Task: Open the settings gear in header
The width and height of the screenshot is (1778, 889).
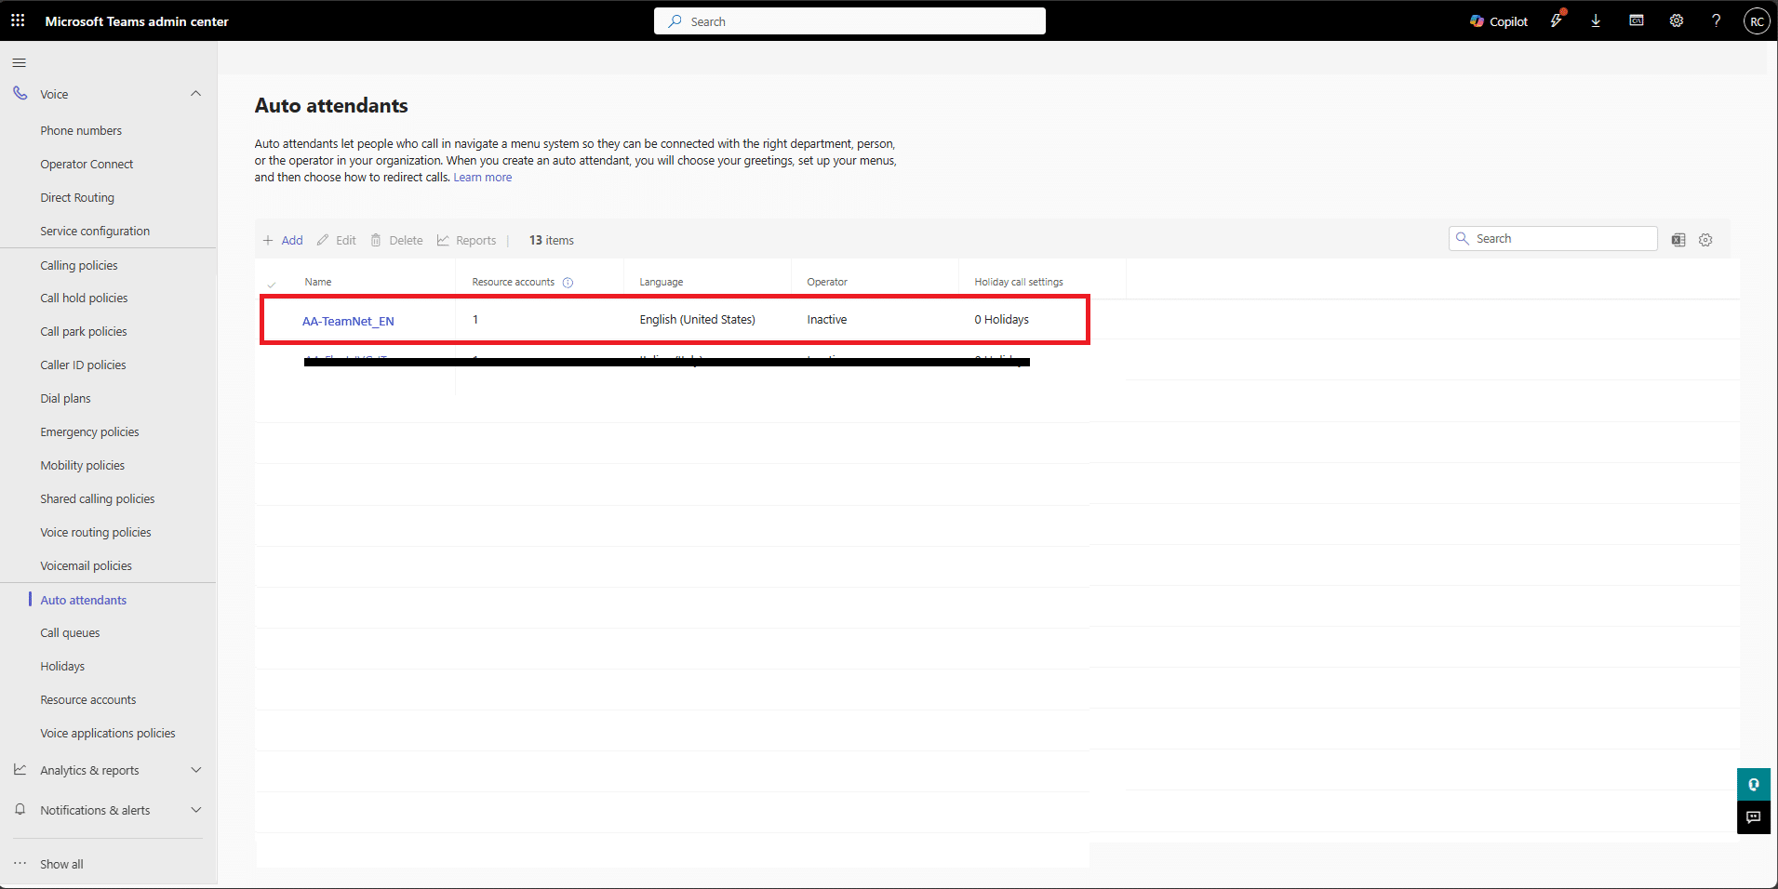Action: (1676, 21)
